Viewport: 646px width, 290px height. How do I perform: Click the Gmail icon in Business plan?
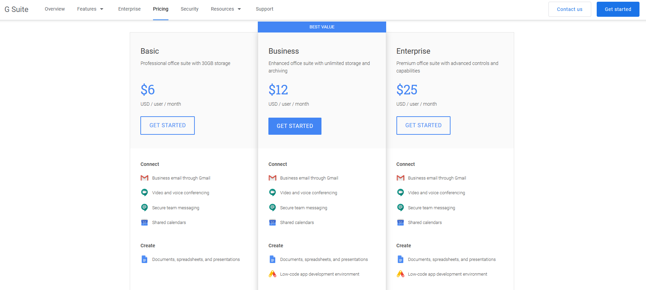273,178
